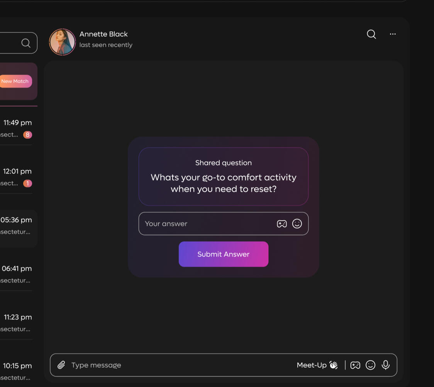Open the three-dot more options menu
Image resolution: width=434 pixels, height=387 pixels.
[x=393, y=34]
